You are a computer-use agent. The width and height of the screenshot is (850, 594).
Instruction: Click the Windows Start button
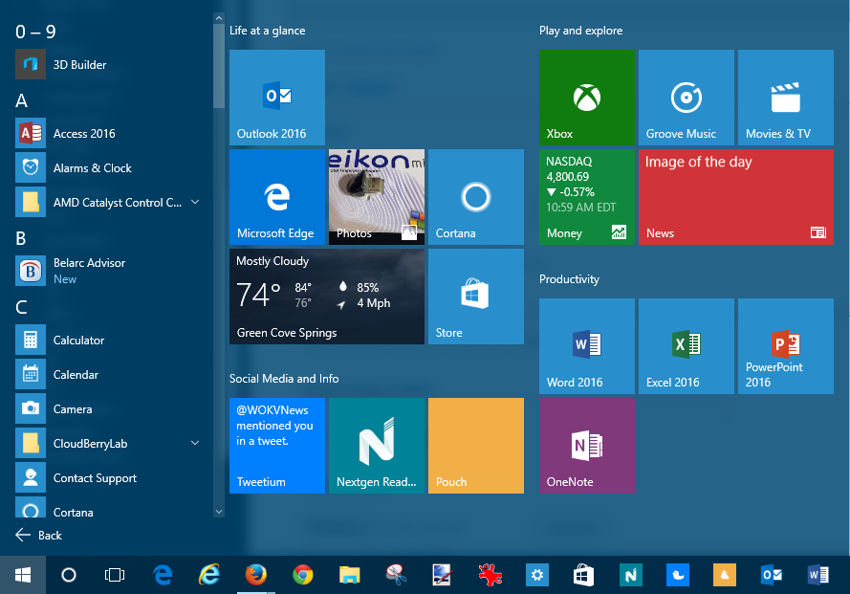23,575
